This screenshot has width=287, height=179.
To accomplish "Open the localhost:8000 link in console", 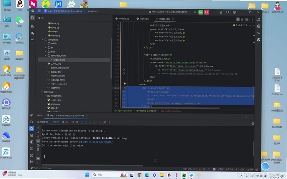I will 98,142.
